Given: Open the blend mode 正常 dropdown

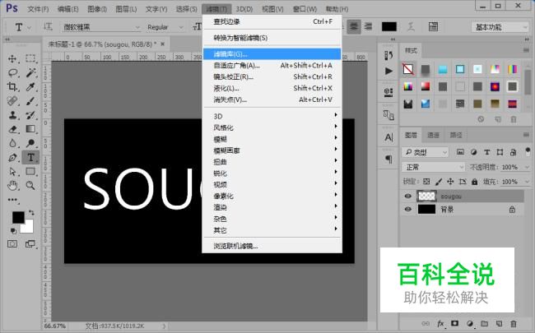Looking at the screenshot, I should click(433, 167).
